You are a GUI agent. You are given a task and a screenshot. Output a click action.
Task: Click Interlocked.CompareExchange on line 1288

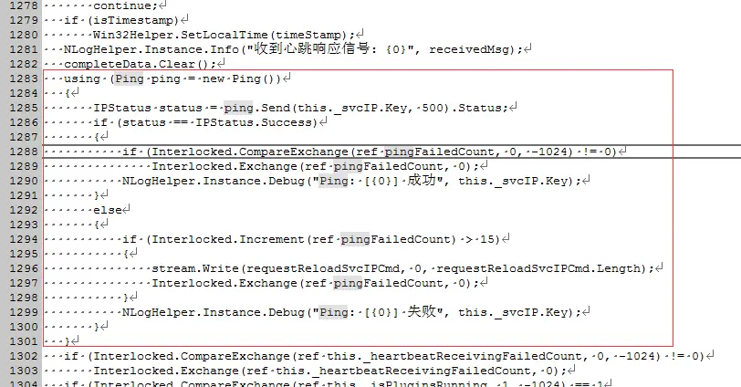249,152
